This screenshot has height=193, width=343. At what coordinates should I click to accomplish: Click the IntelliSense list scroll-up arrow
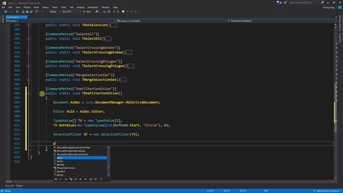(x=108, y=147)
